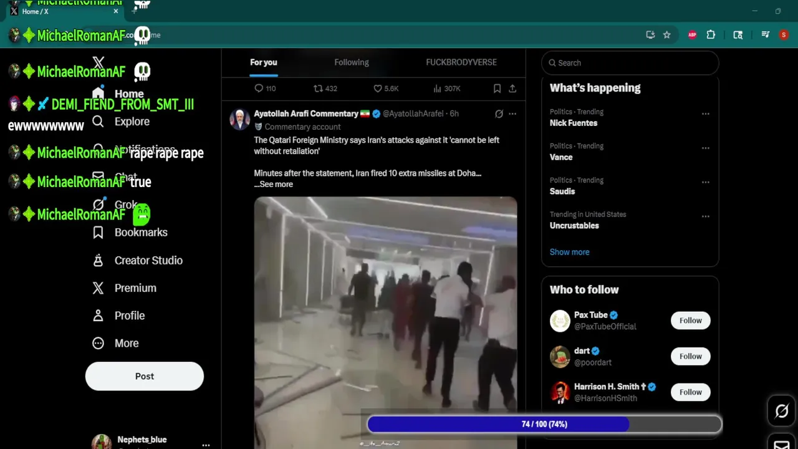Switch to the For you tab

pyautogui.click(x=264, y=62)
